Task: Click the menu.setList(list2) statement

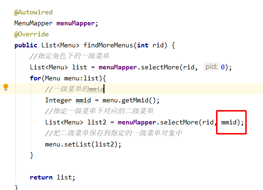Action: click(83, 144)
